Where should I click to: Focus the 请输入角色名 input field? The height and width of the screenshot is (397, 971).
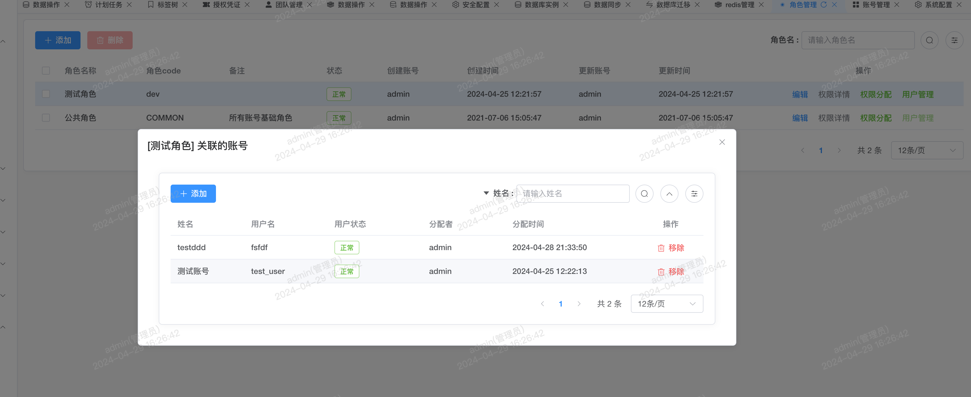tap(858, 40)
